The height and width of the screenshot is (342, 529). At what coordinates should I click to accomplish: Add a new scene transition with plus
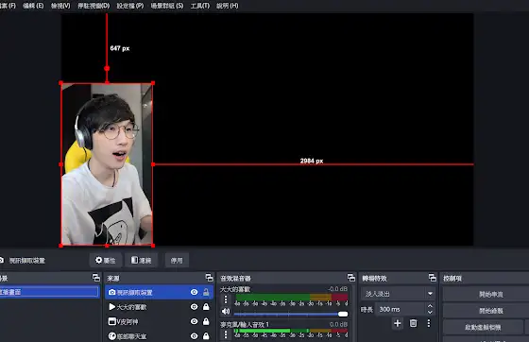(398, 323)
